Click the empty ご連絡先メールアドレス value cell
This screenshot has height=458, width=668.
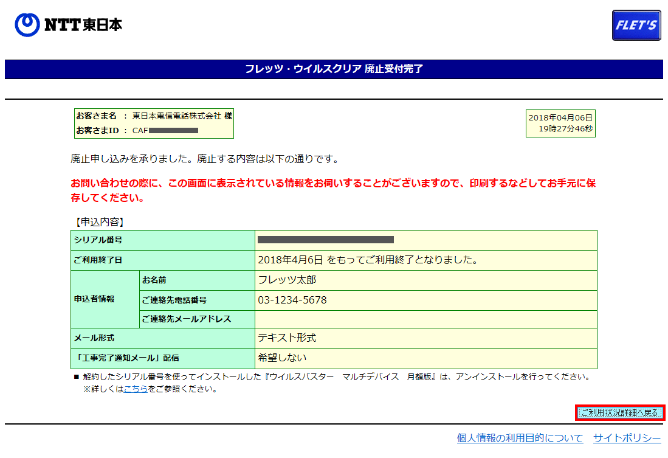coord(425,319)
